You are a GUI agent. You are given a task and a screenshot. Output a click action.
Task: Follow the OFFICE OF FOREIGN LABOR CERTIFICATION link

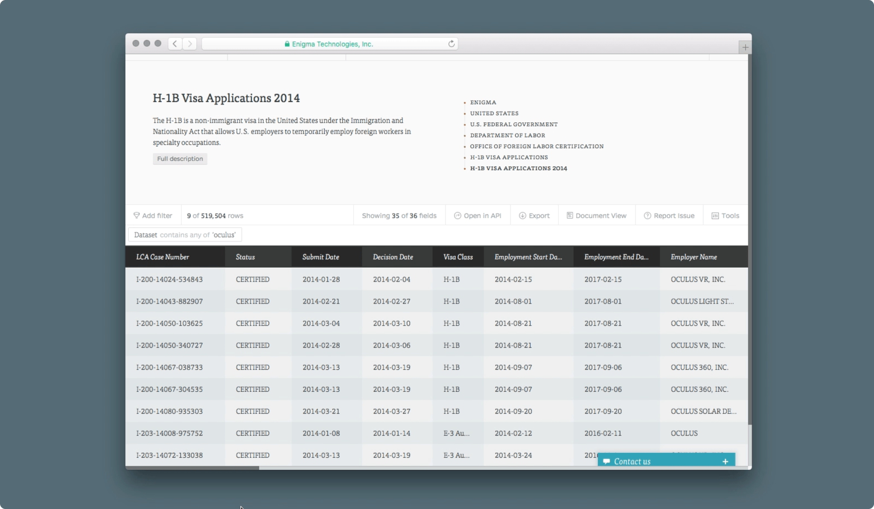(x=537, y=146)
